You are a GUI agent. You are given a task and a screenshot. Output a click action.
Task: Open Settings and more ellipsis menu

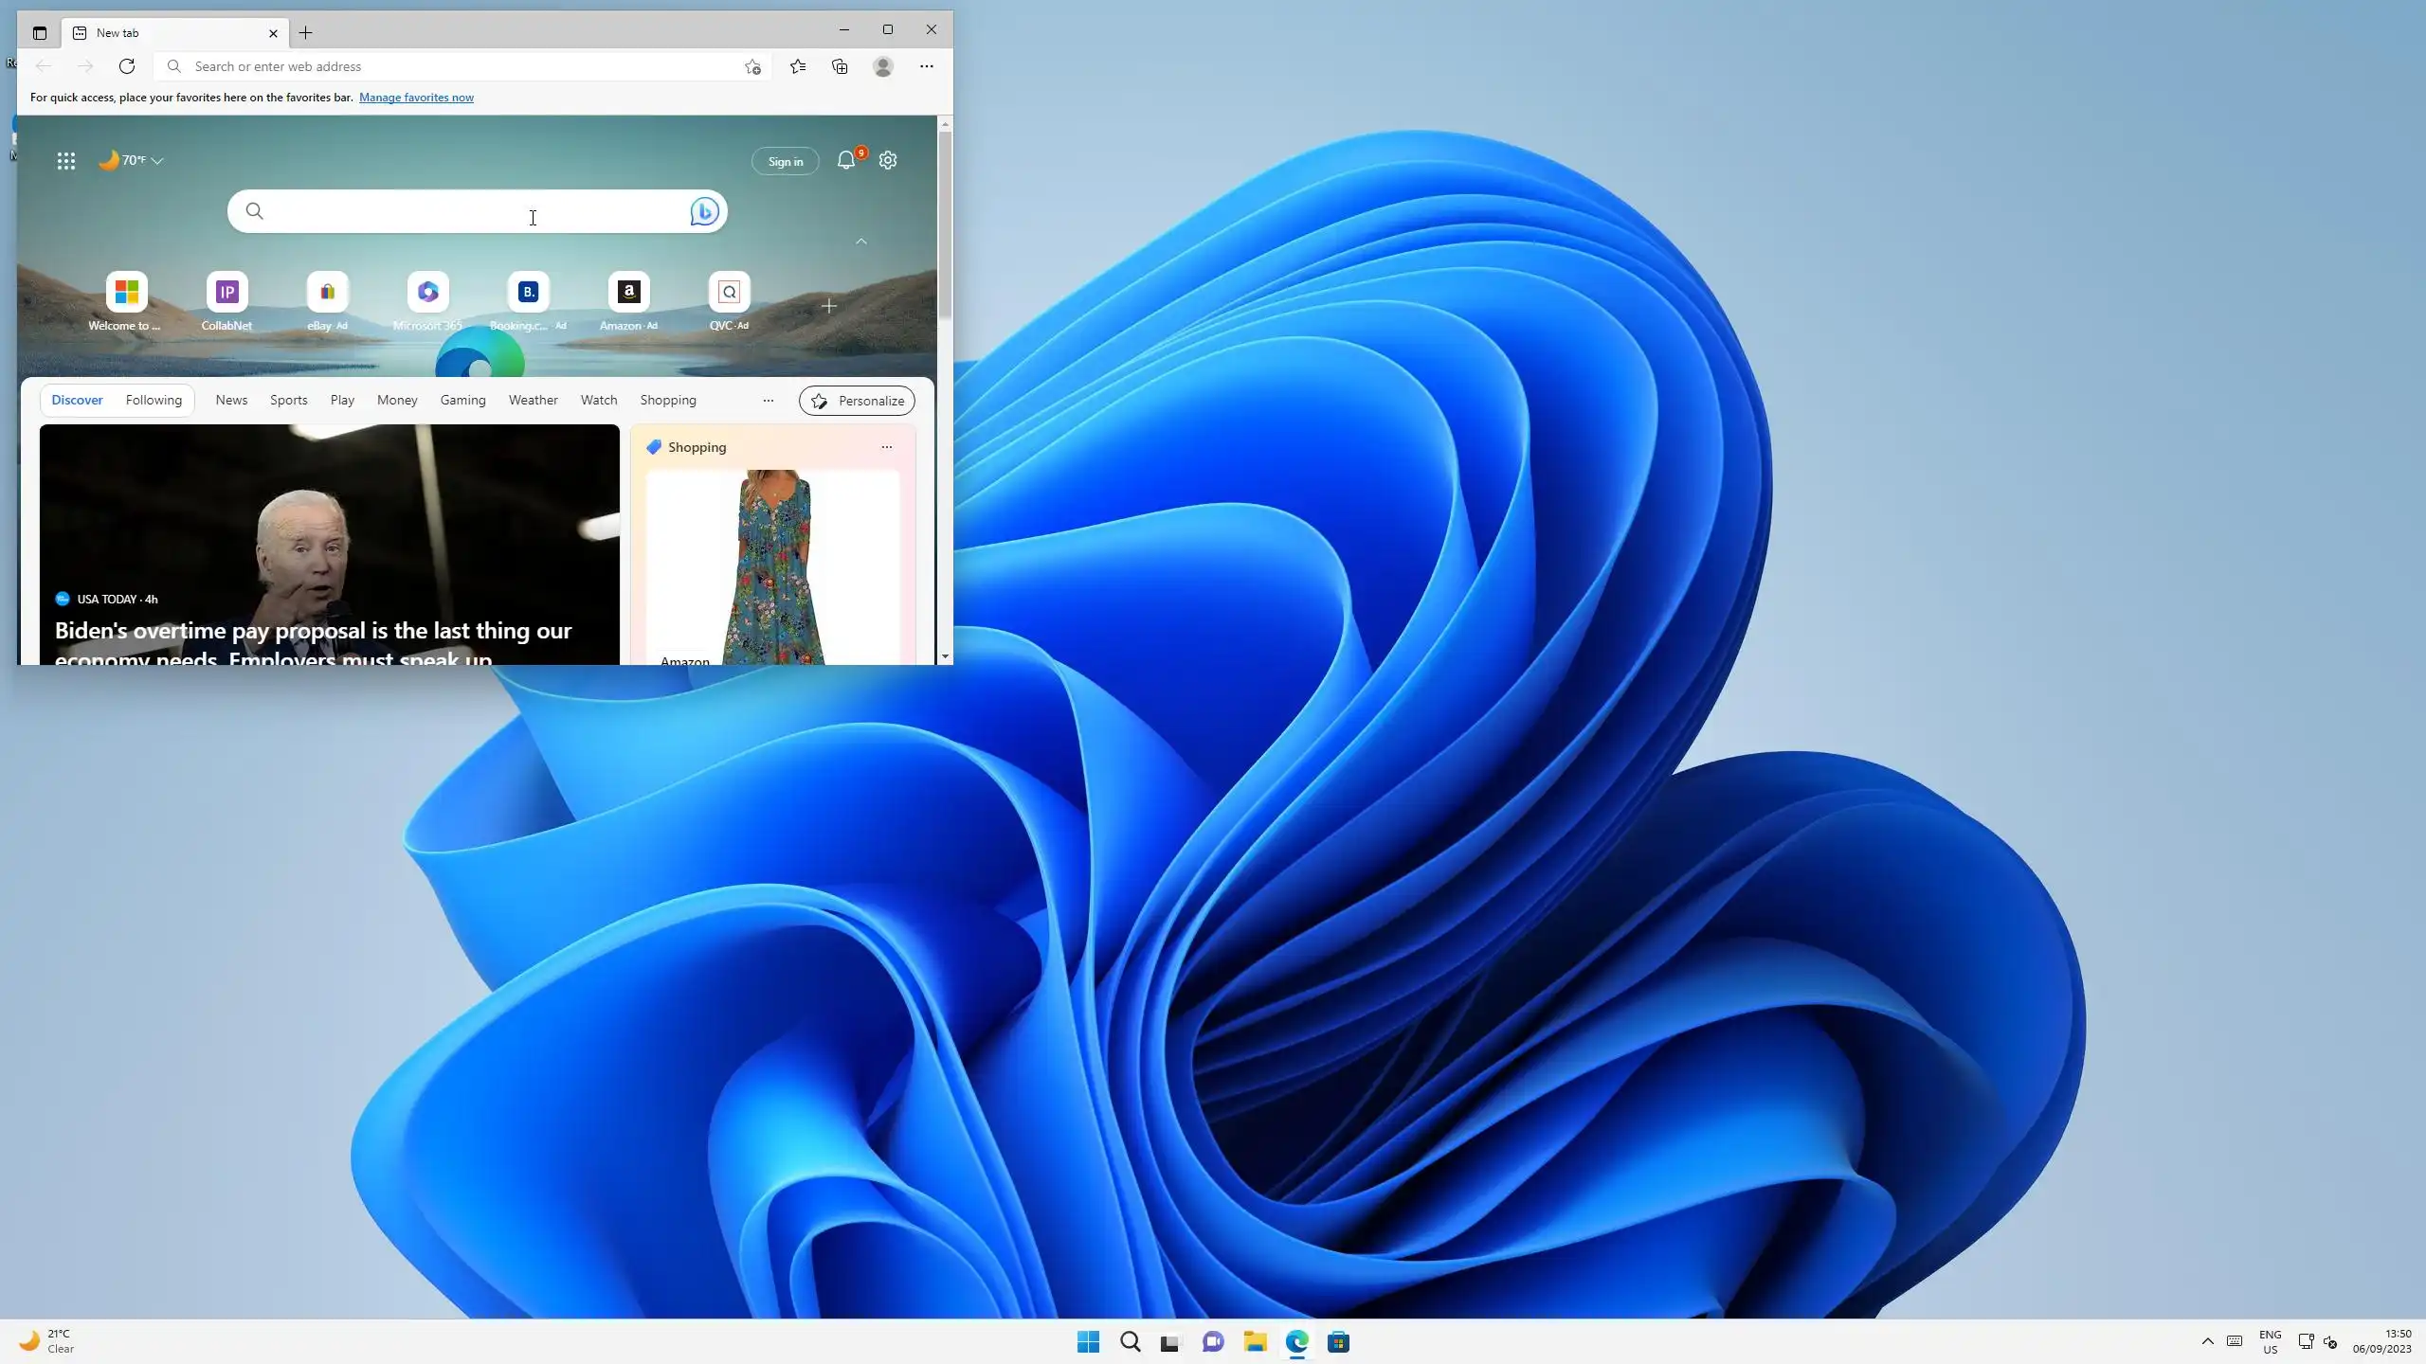pos(926,66)
